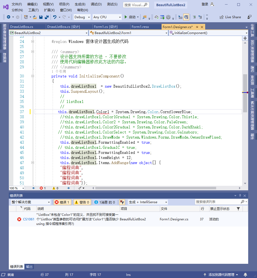Click the filter funnel icon in column header

pos(238,209)
